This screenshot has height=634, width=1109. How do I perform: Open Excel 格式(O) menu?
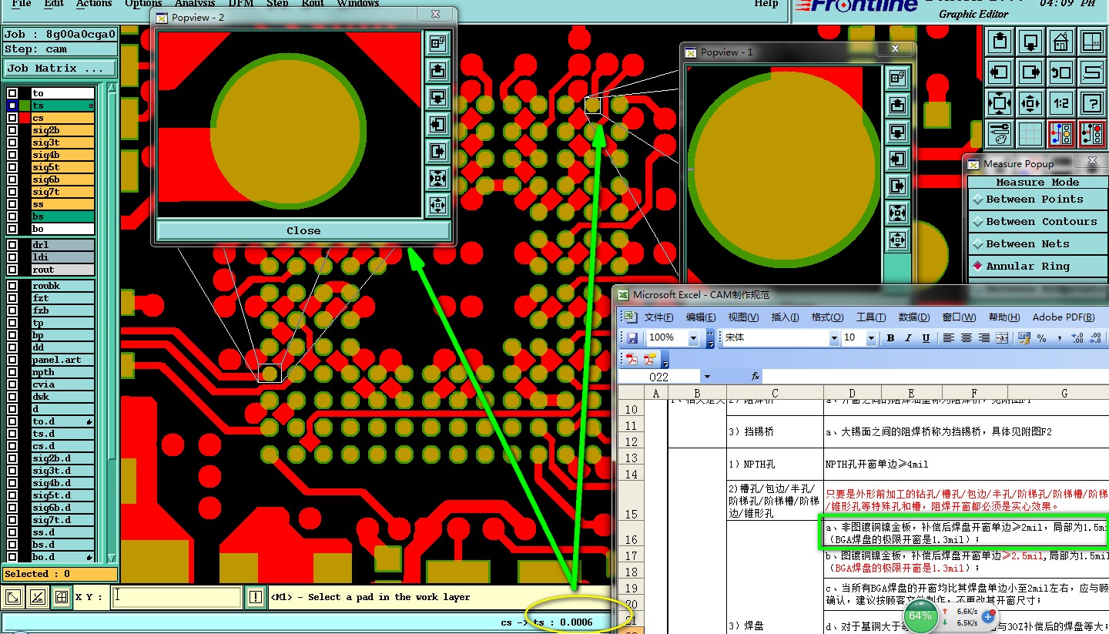coord(827,317)
